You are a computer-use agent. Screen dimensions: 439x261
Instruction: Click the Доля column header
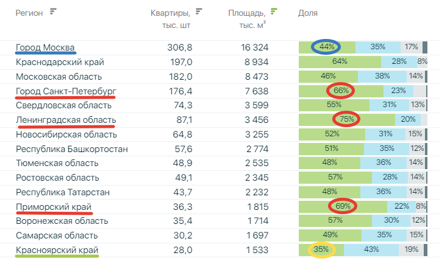[308, 13]
